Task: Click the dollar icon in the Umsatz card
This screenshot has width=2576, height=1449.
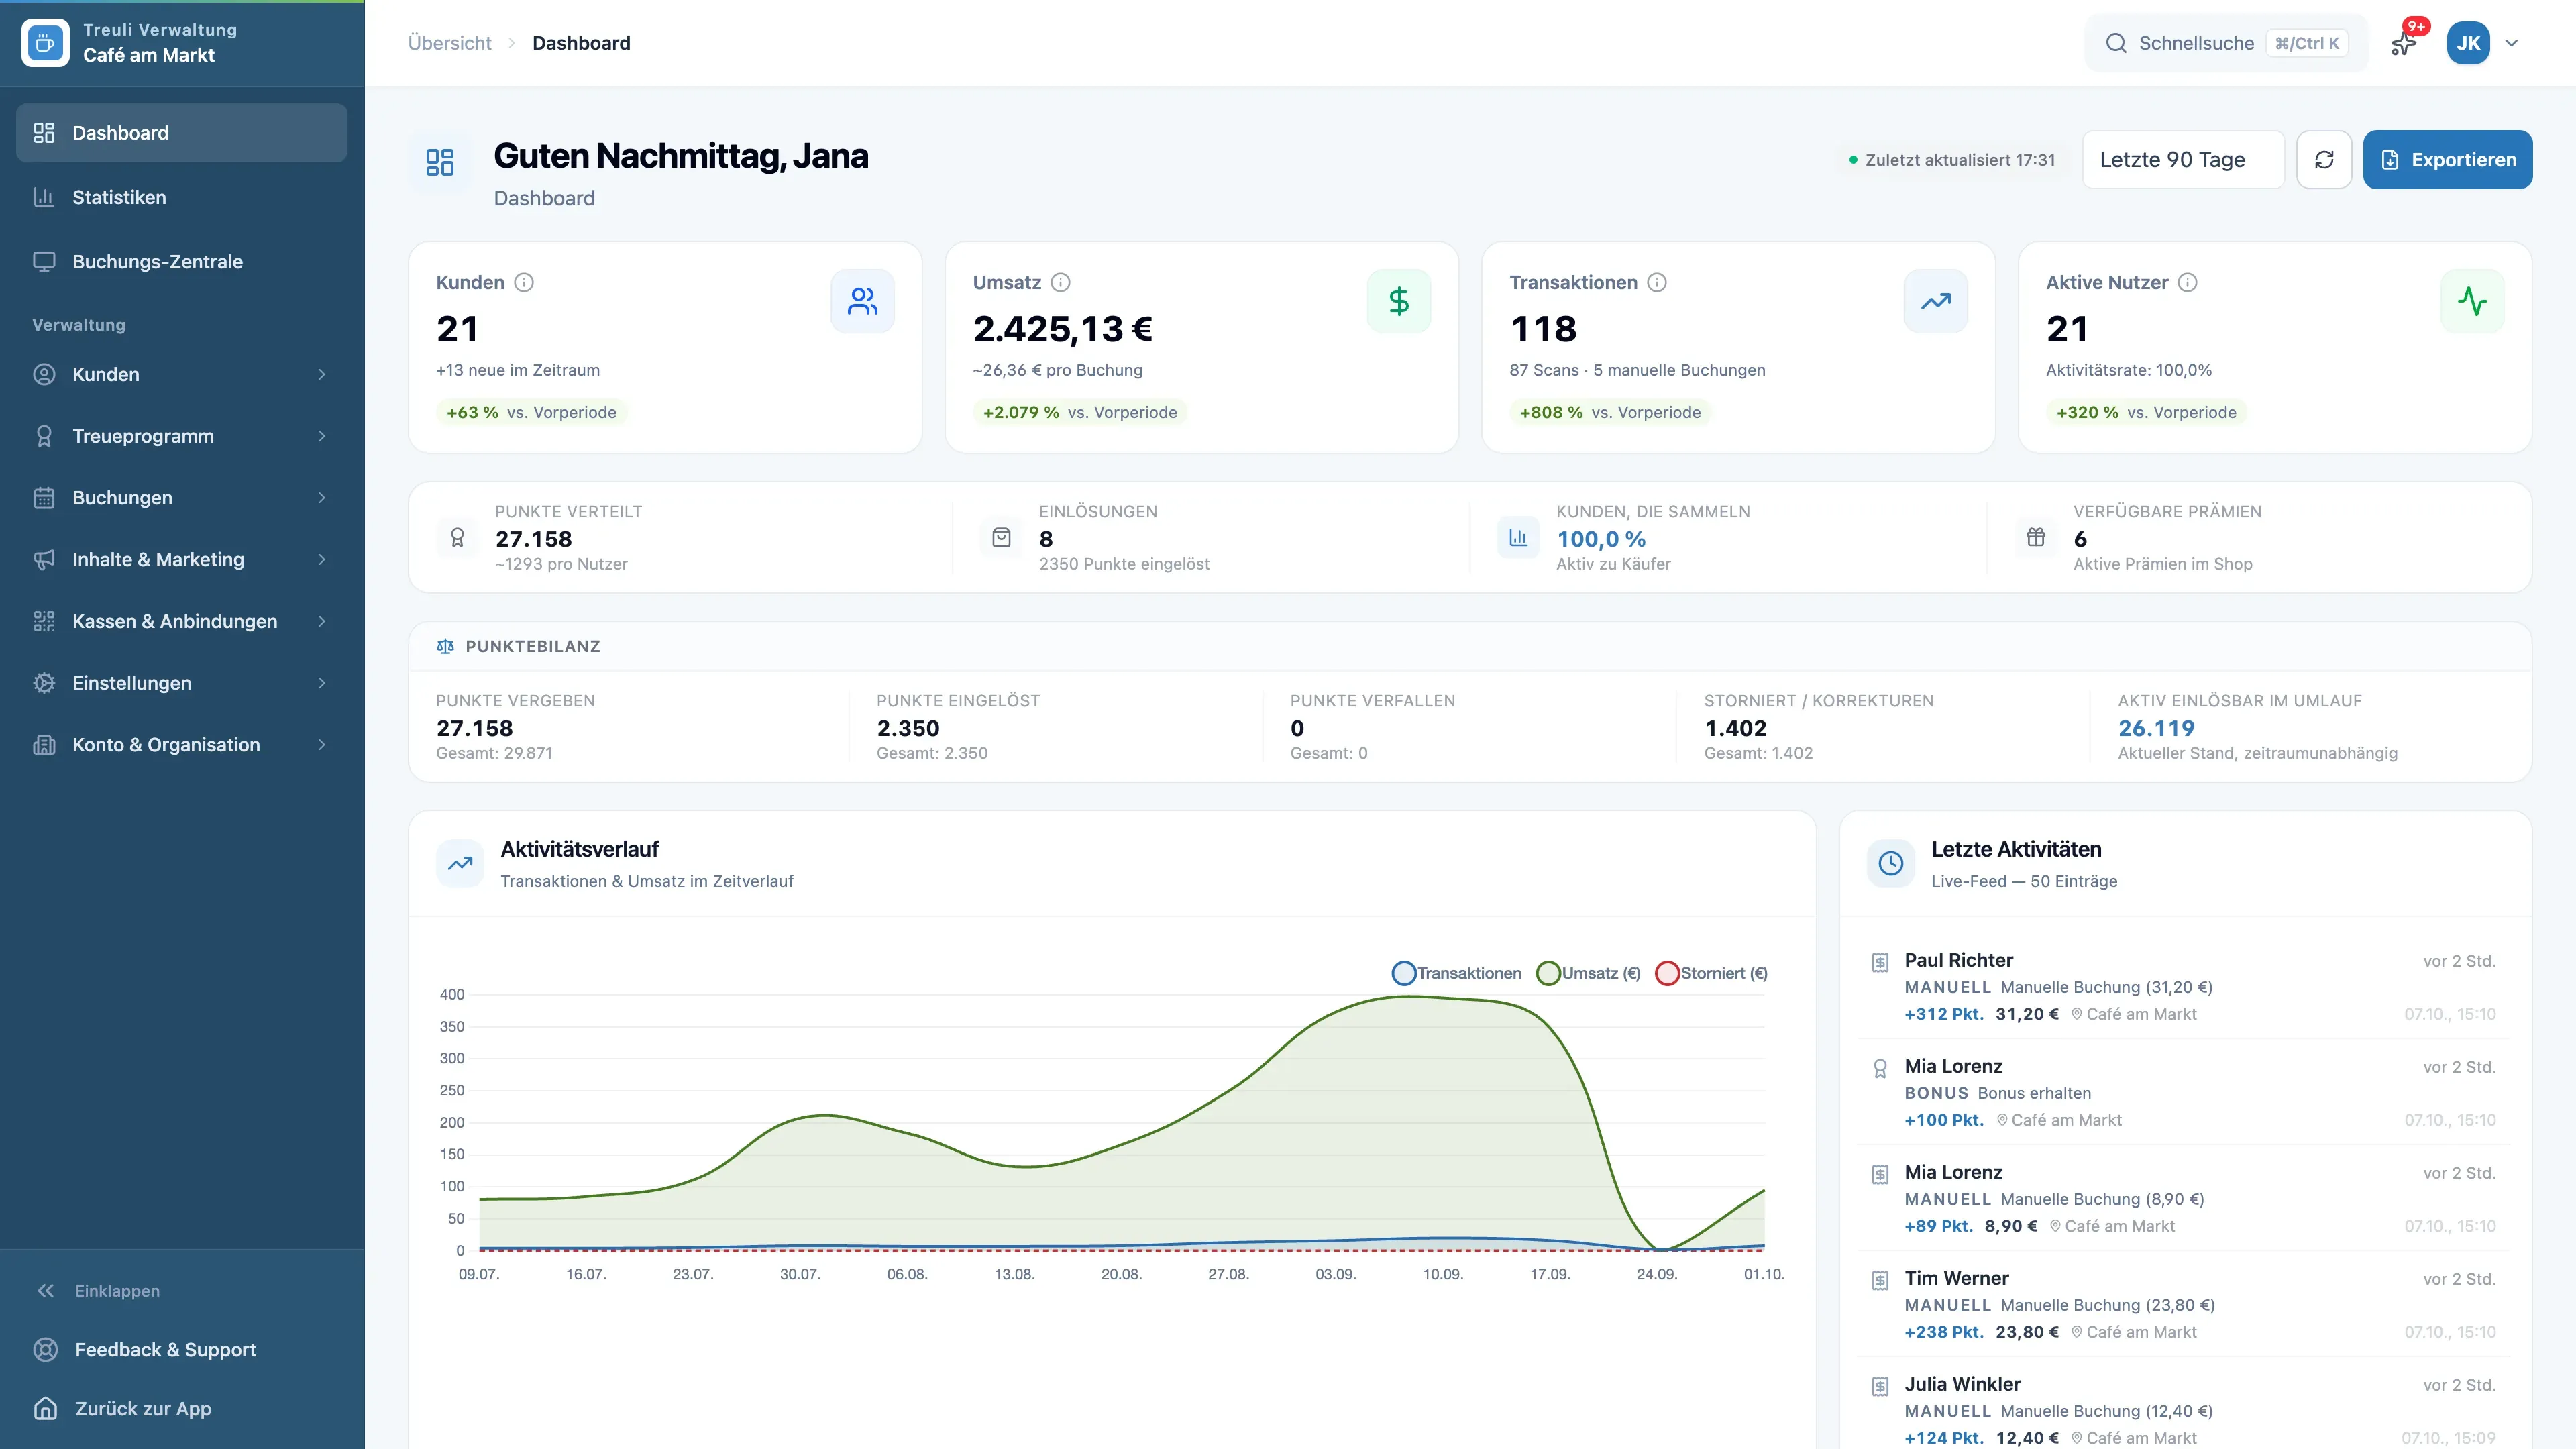Action: click(1399, 301)
